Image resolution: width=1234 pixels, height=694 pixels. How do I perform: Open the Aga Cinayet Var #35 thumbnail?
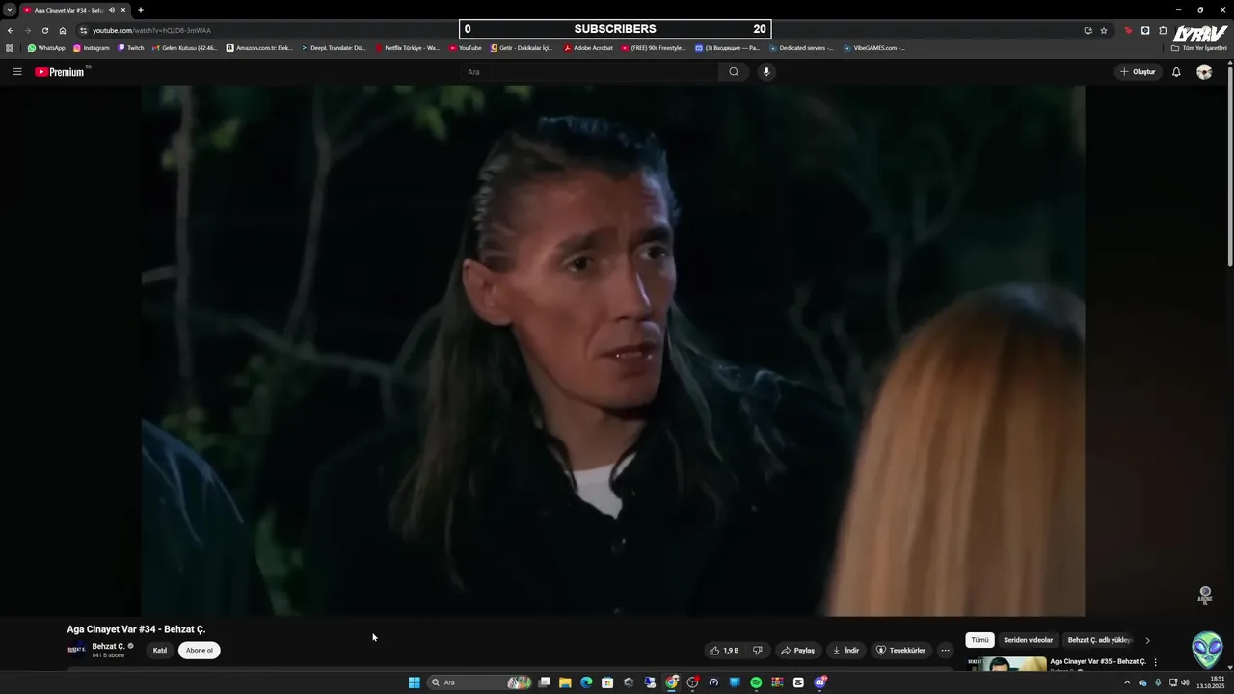pos(1006,663)
